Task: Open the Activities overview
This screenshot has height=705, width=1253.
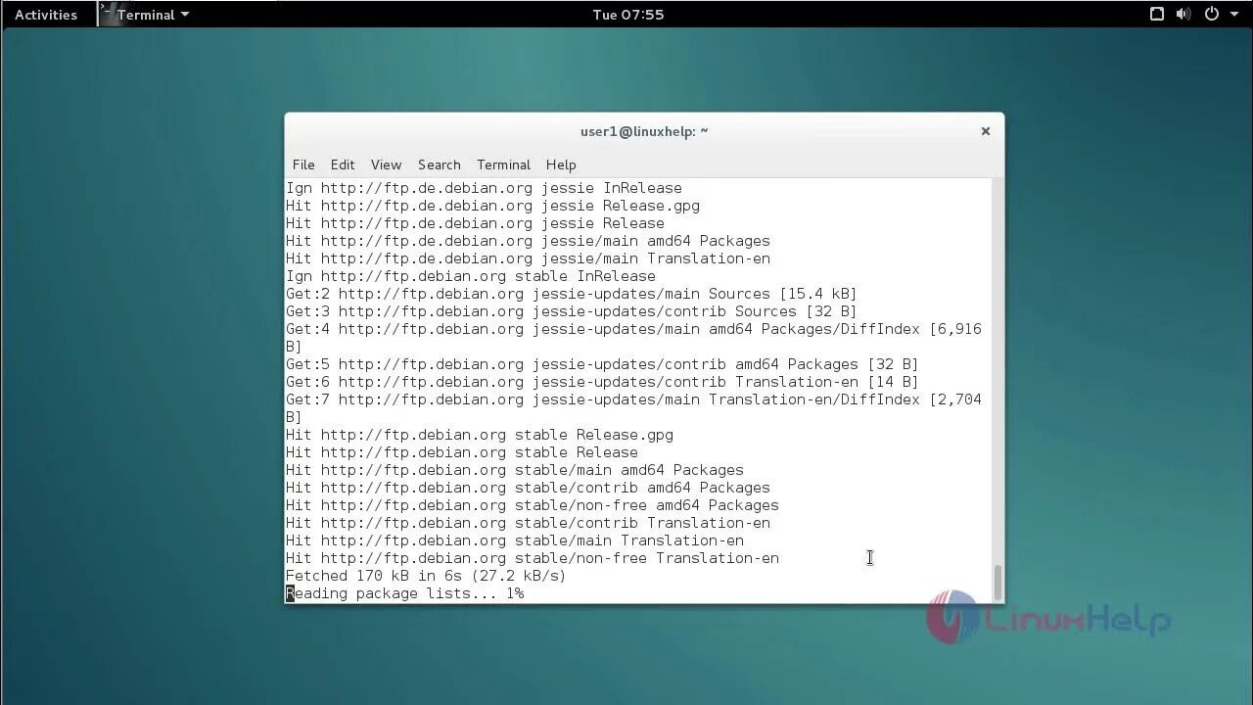Action: pos(46,15)
